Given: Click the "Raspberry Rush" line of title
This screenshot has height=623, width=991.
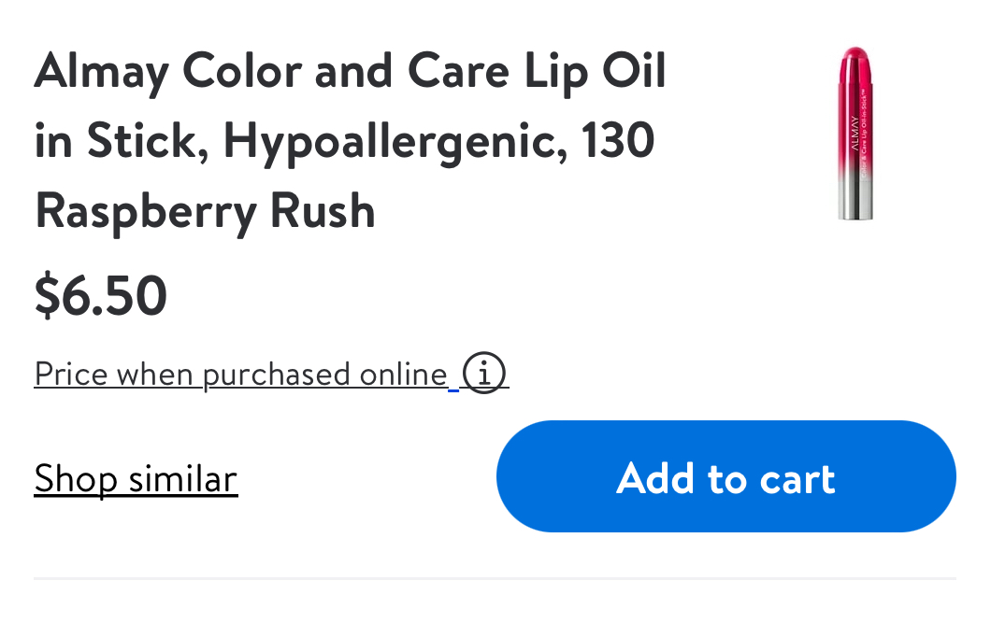Looking at the screenshot, I should coord(205,210).
